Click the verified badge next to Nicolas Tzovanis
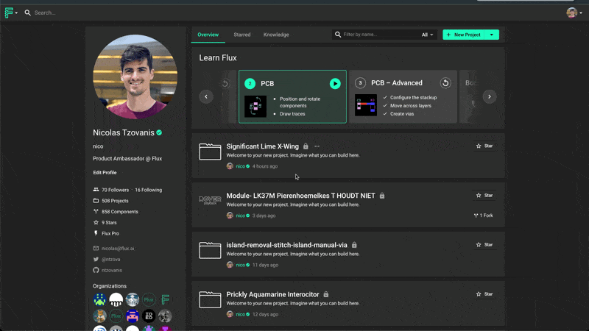This screenshot has width=589, height=331. coord(159,132)
